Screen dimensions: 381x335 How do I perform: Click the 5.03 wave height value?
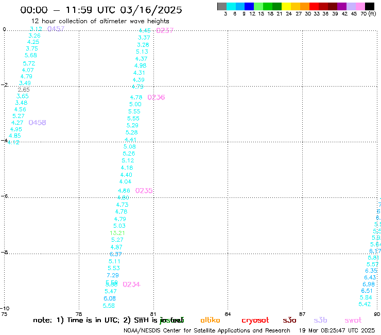pos(119,226)
